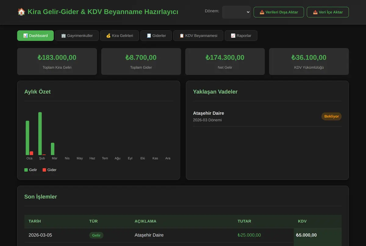Toggle the Gelir legend in chart
This screenshot has height=246, width=366.
point(31,170)
